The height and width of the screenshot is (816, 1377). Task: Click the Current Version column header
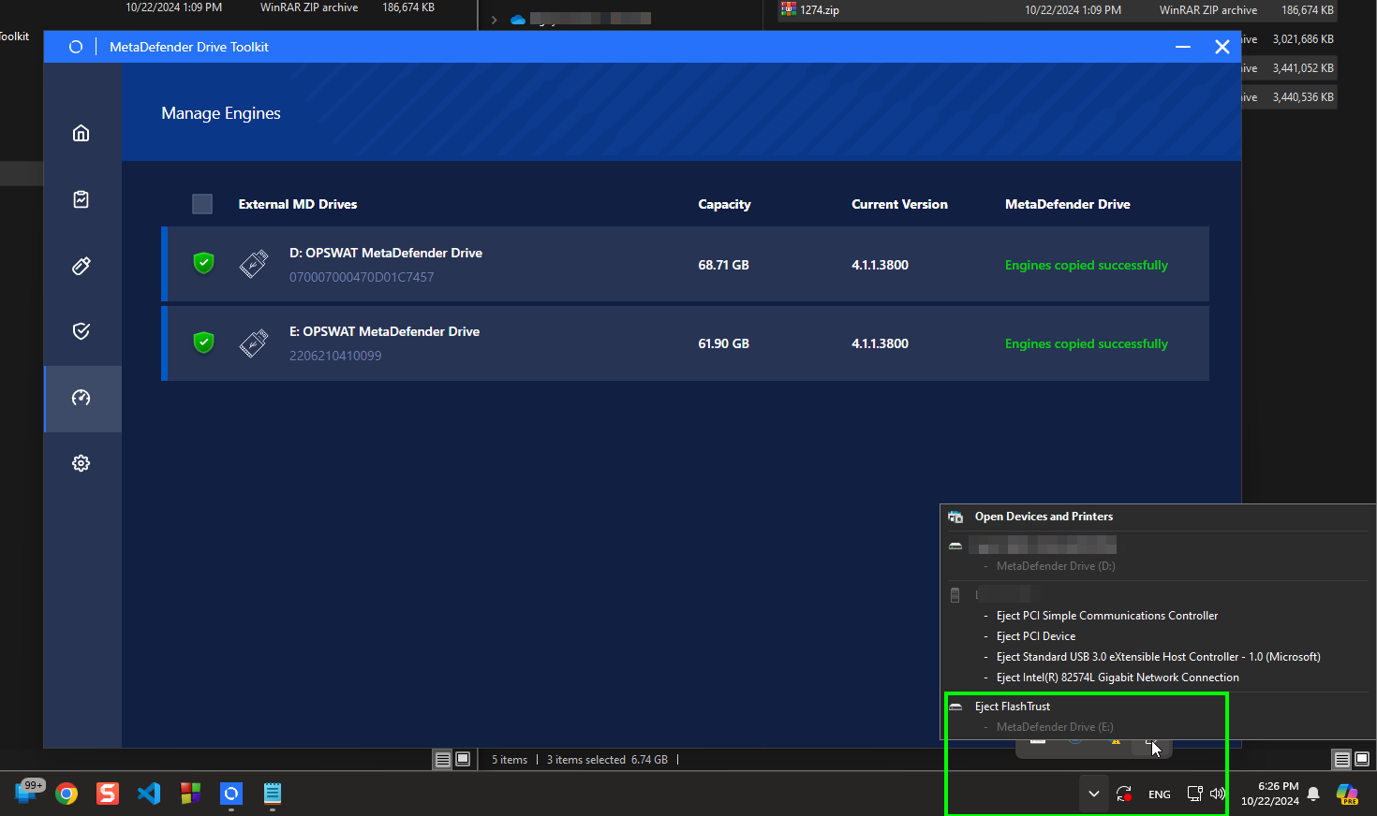pos(899,204)
